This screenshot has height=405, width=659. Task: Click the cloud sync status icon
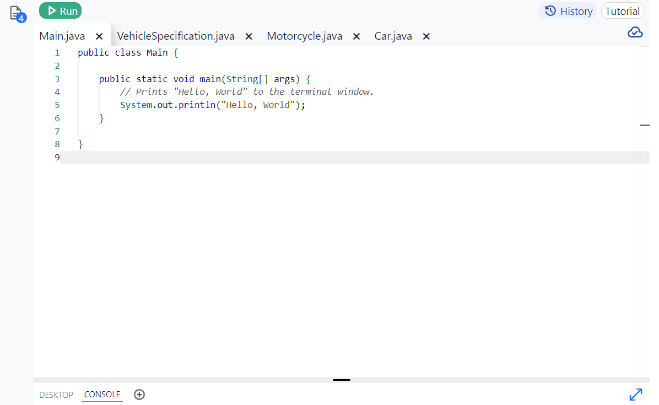pos(635,33)
